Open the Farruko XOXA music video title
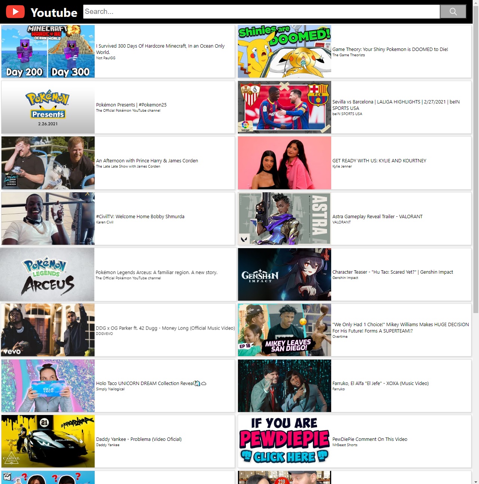Viewport: 479px width, 484px height. pos(381,383)
